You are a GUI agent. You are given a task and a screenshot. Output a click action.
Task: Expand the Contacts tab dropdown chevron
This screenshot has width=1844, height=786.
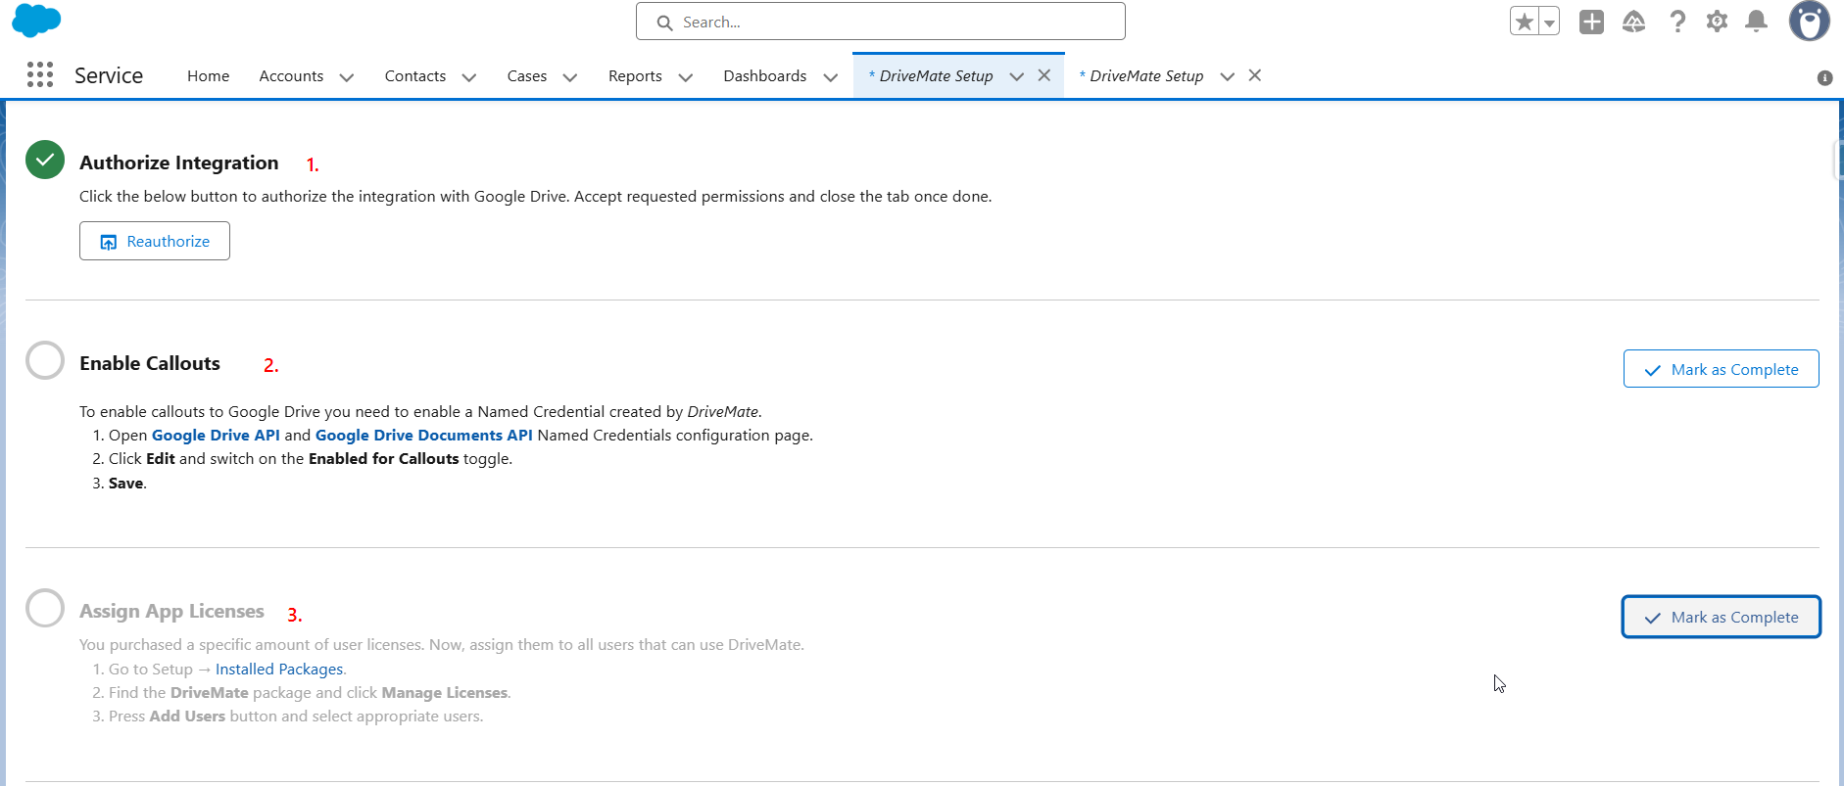pos(469,76)
